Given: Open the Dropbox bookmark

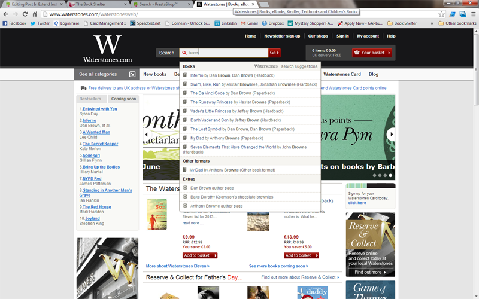Looking at the screenshot, I should point(273,23).
